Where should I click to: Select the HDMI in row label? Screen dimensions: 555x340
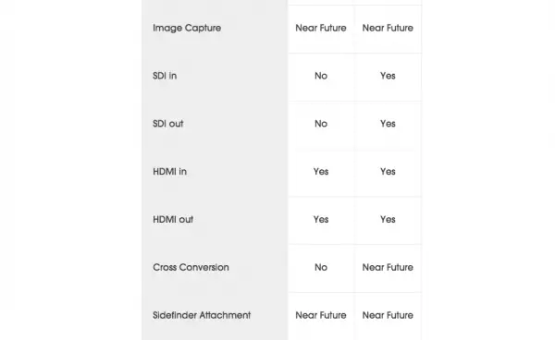coord(169,172)
